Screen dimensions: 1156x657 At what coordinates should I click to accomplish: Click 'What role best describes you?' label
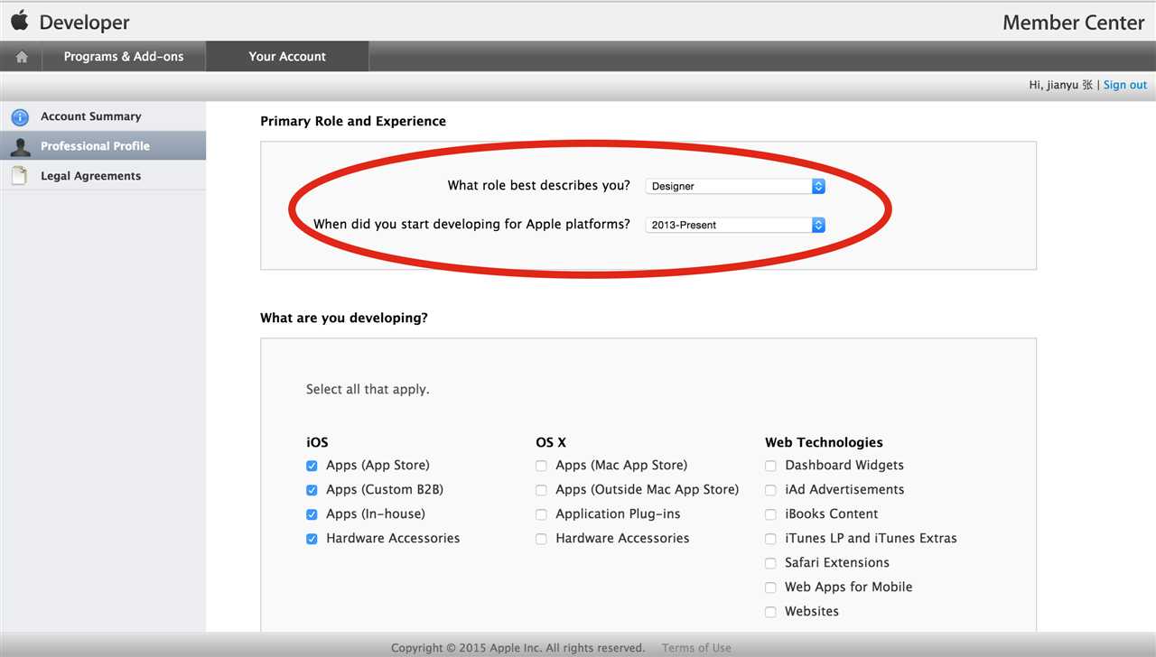coord(539,186)
